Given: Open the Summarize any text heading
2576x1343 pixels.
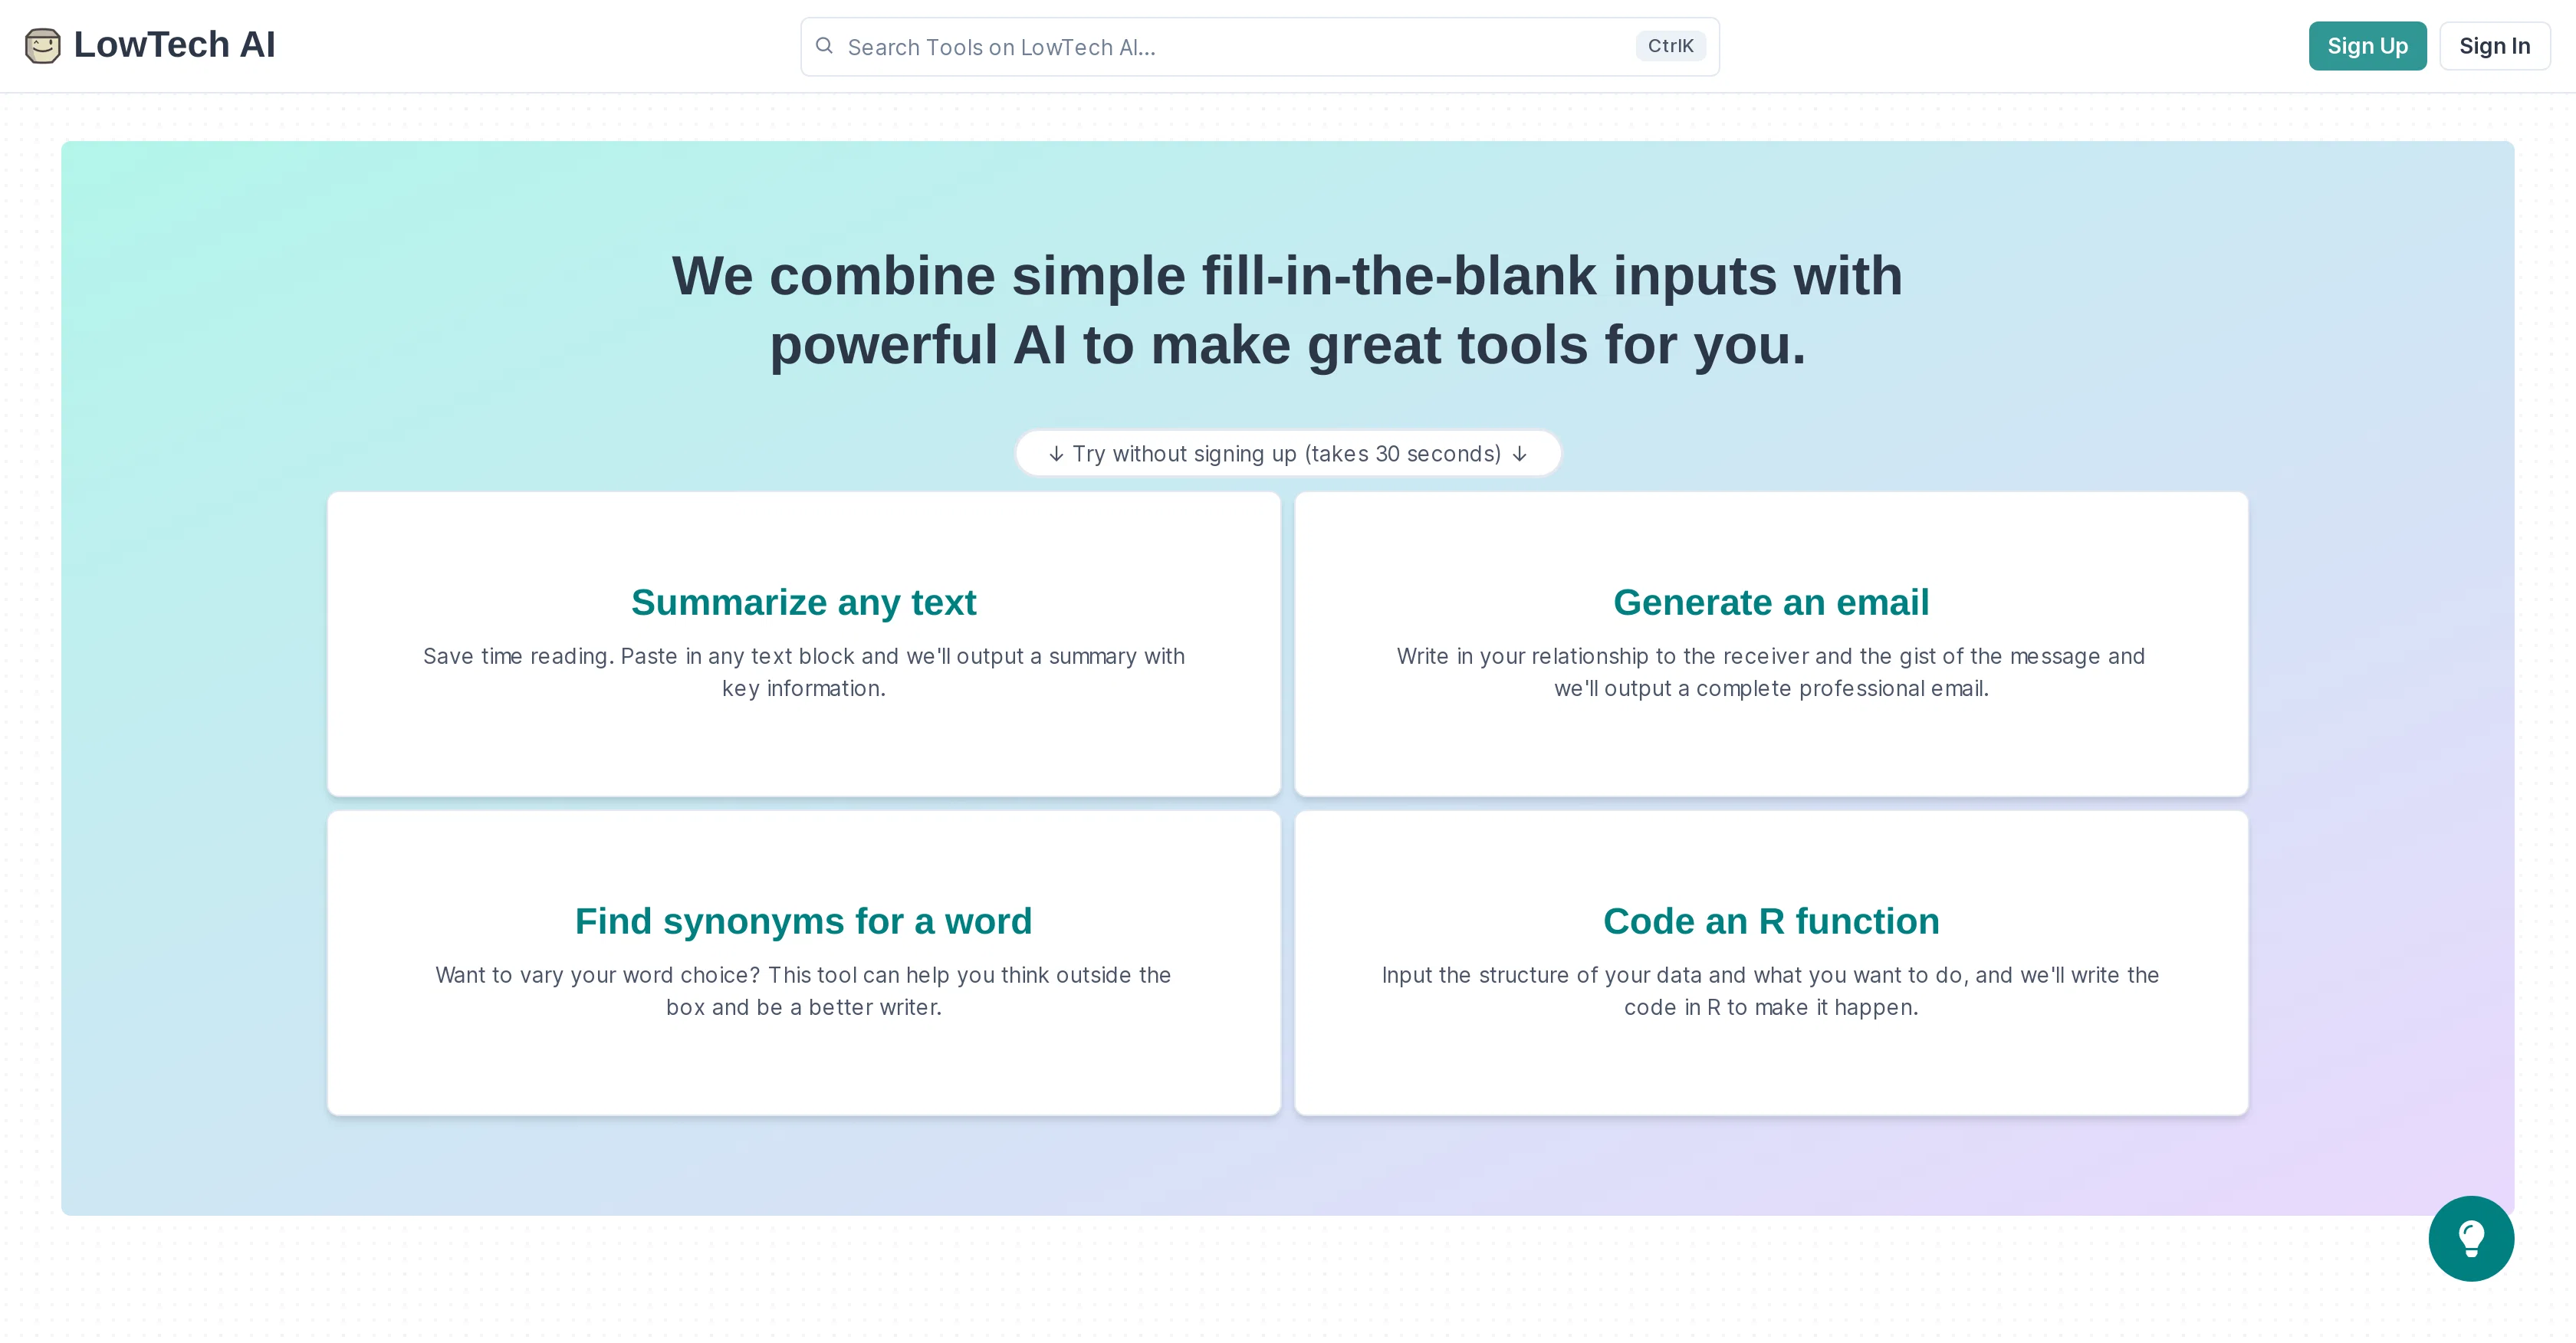Looking at the screenshot, I should pyautogui.click(x=804, y=603).
